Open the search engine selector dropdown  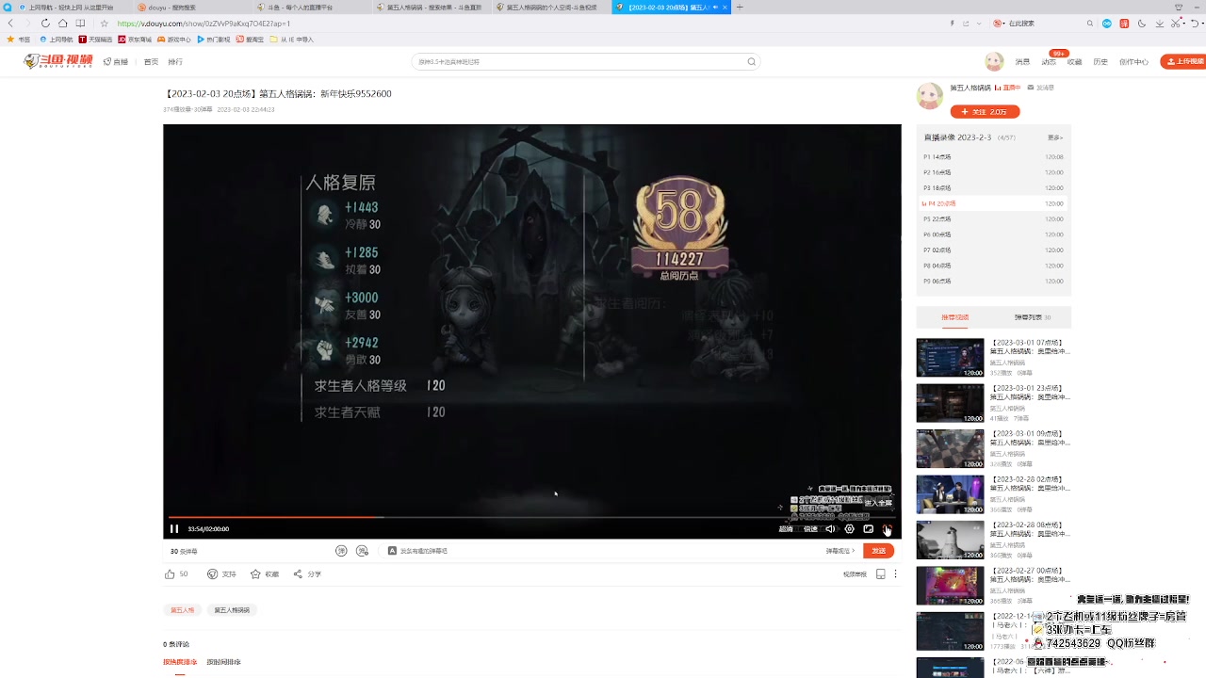coord(1000,23)
